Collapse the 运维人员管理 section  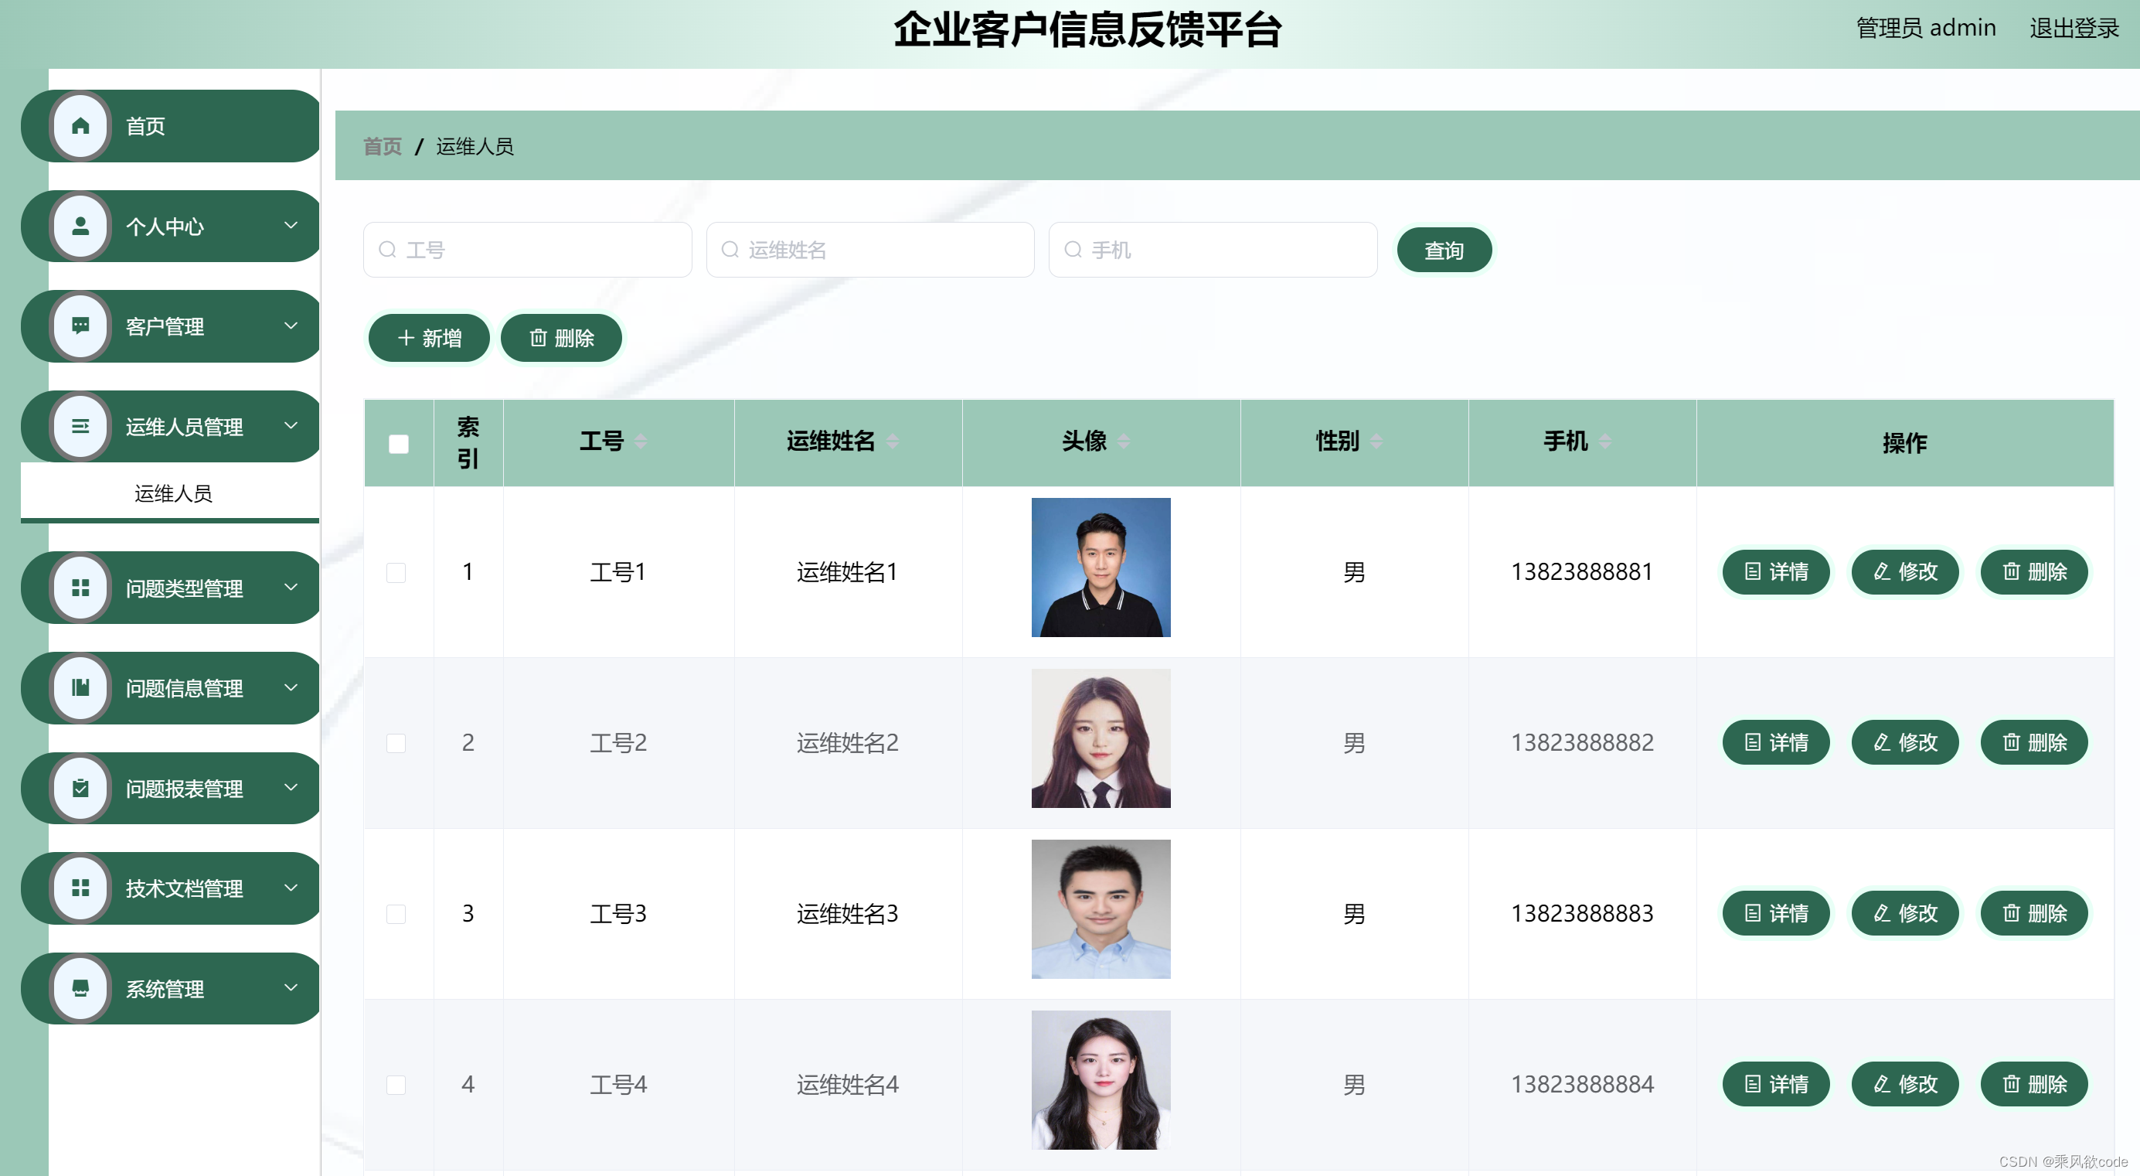point(291,425)
